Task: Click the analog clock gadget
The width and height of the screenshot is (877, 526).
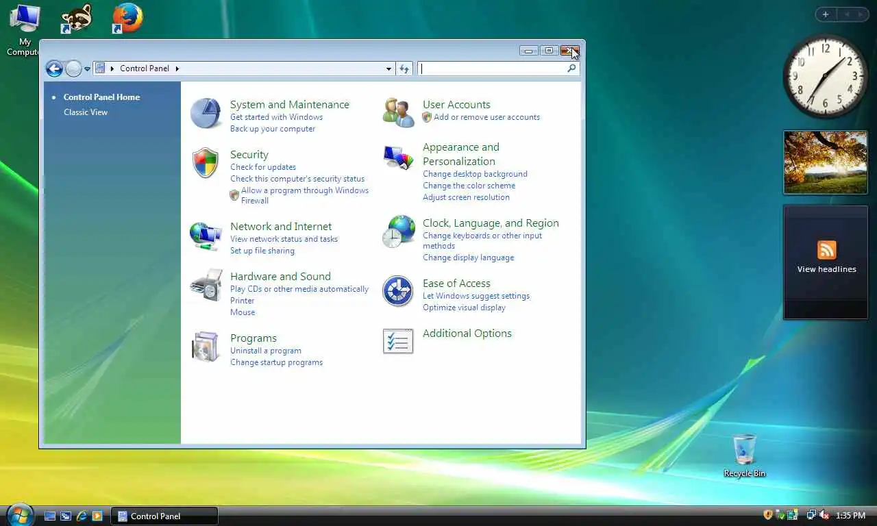Action: tap(826, 76)
